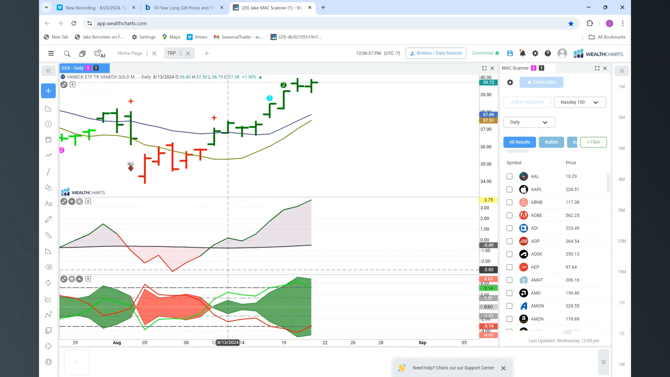Screen dimensions: 670x377
Task: Click the refresh sync sidebar icon
Action: [x=49, y=283]
